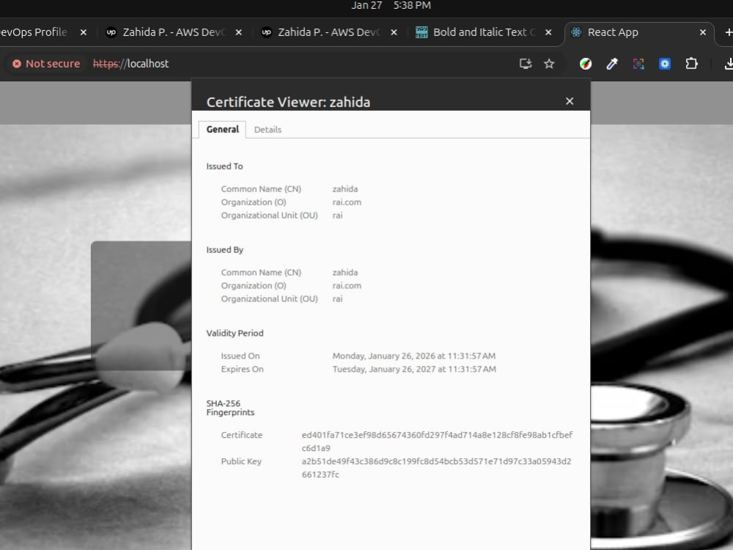Viewport: 733px width, 550px height.
Task: Click Upwork favicon on second Zahida tab
Action: pyautogui.click(x=266, y=32)
